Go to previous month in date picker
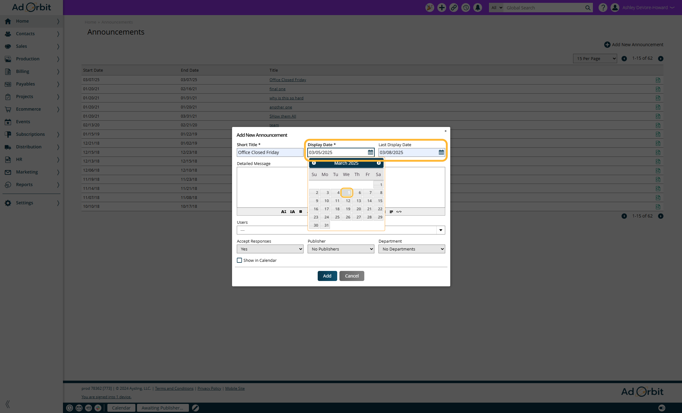The image size is (682, 413). (x=314, y=163)
